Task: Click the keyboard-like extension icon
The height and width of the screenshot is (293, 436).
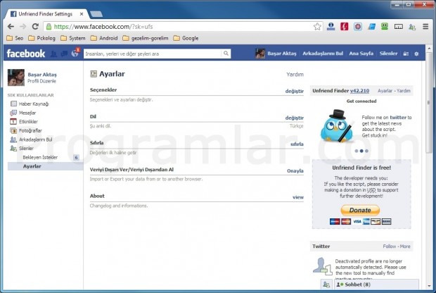Action: 399,27
